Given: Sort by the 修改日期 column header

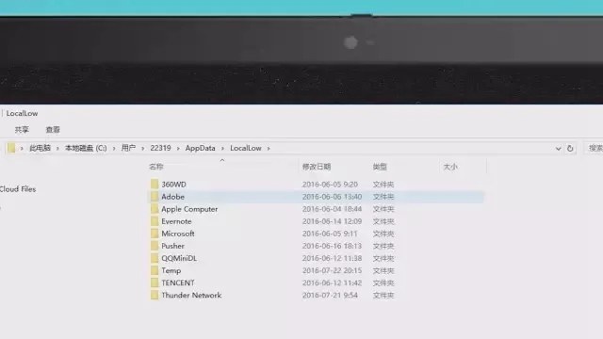Looking at the screenshot, I should pos(317,167).
